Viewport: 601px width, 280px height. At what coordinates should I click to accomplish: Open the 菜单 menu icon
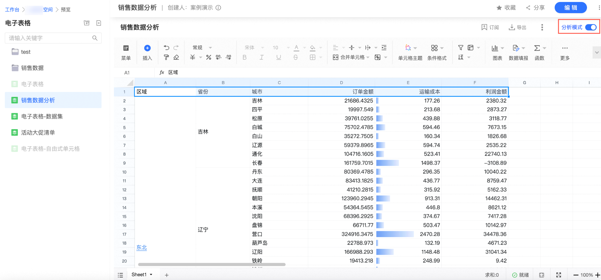click(x=126, y=48)
